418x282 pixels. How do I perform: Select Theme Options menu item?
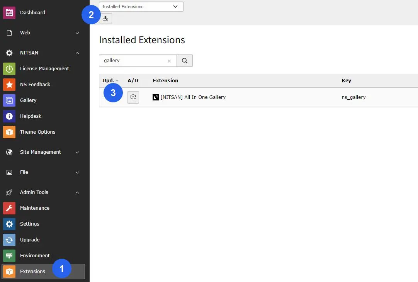[37, 132]
